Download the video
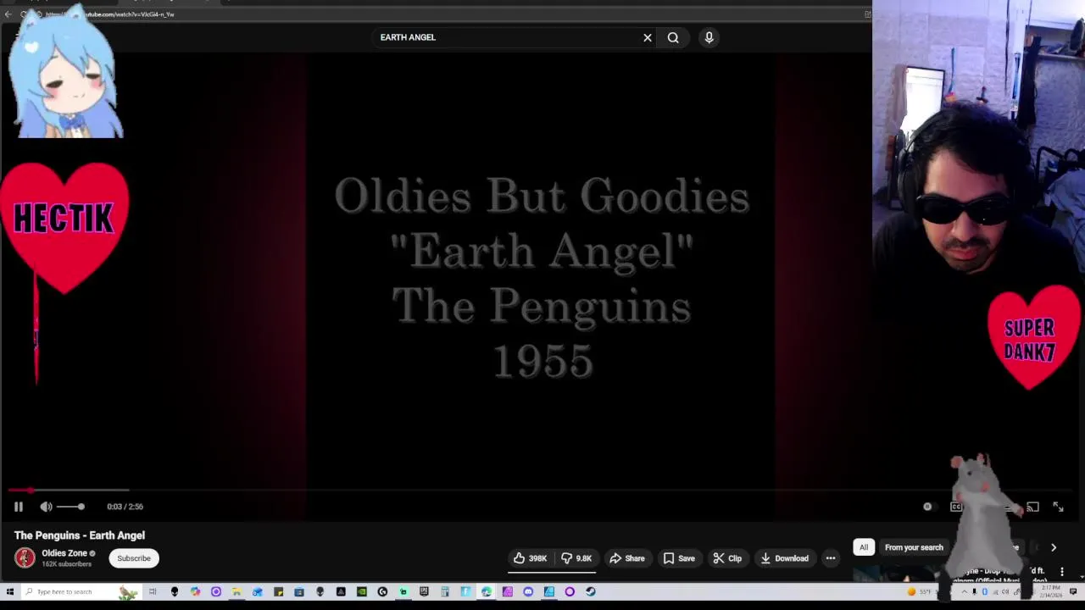 (784, 558)
